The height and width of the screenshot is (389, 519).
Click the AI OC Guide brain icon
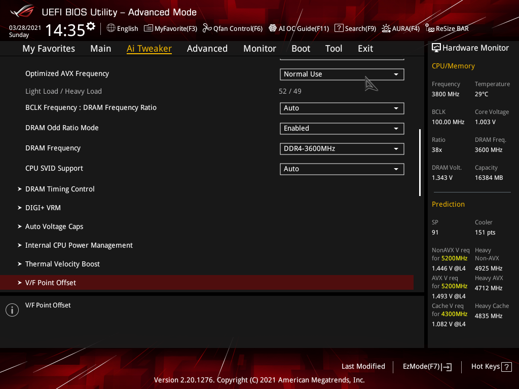pos(272,28)
